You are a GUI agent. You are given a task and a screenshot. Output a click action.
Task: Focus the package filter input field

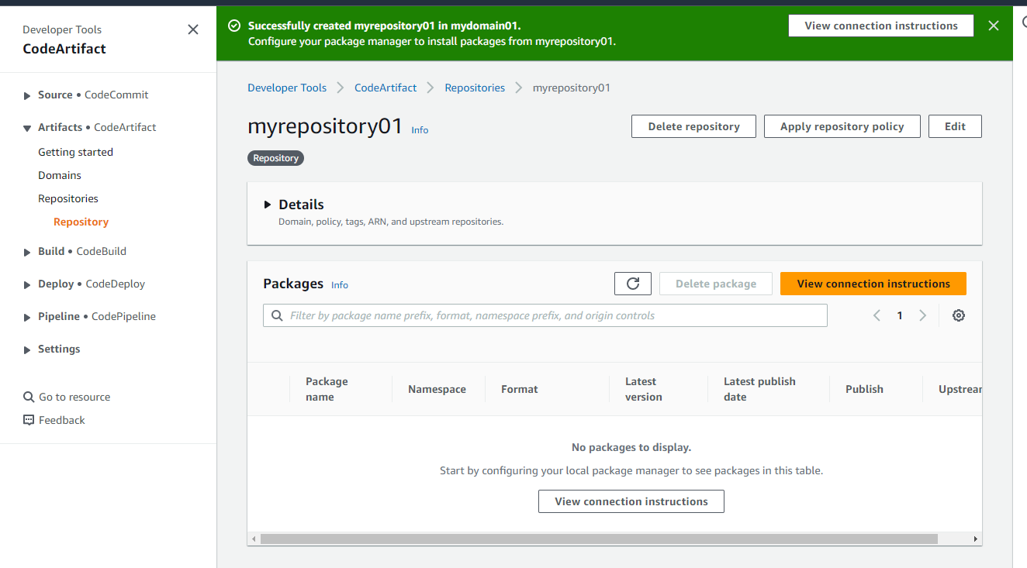(x=545, y=315)
